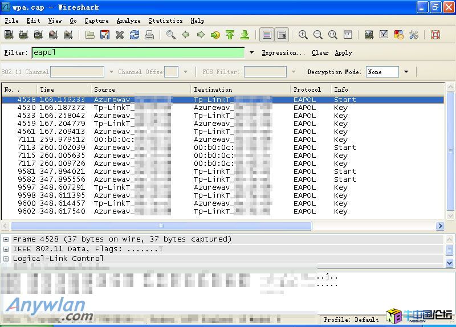This screenshot has width=456, height=327.
Task: Open the Analyze menu
Action: coord(128,21)
